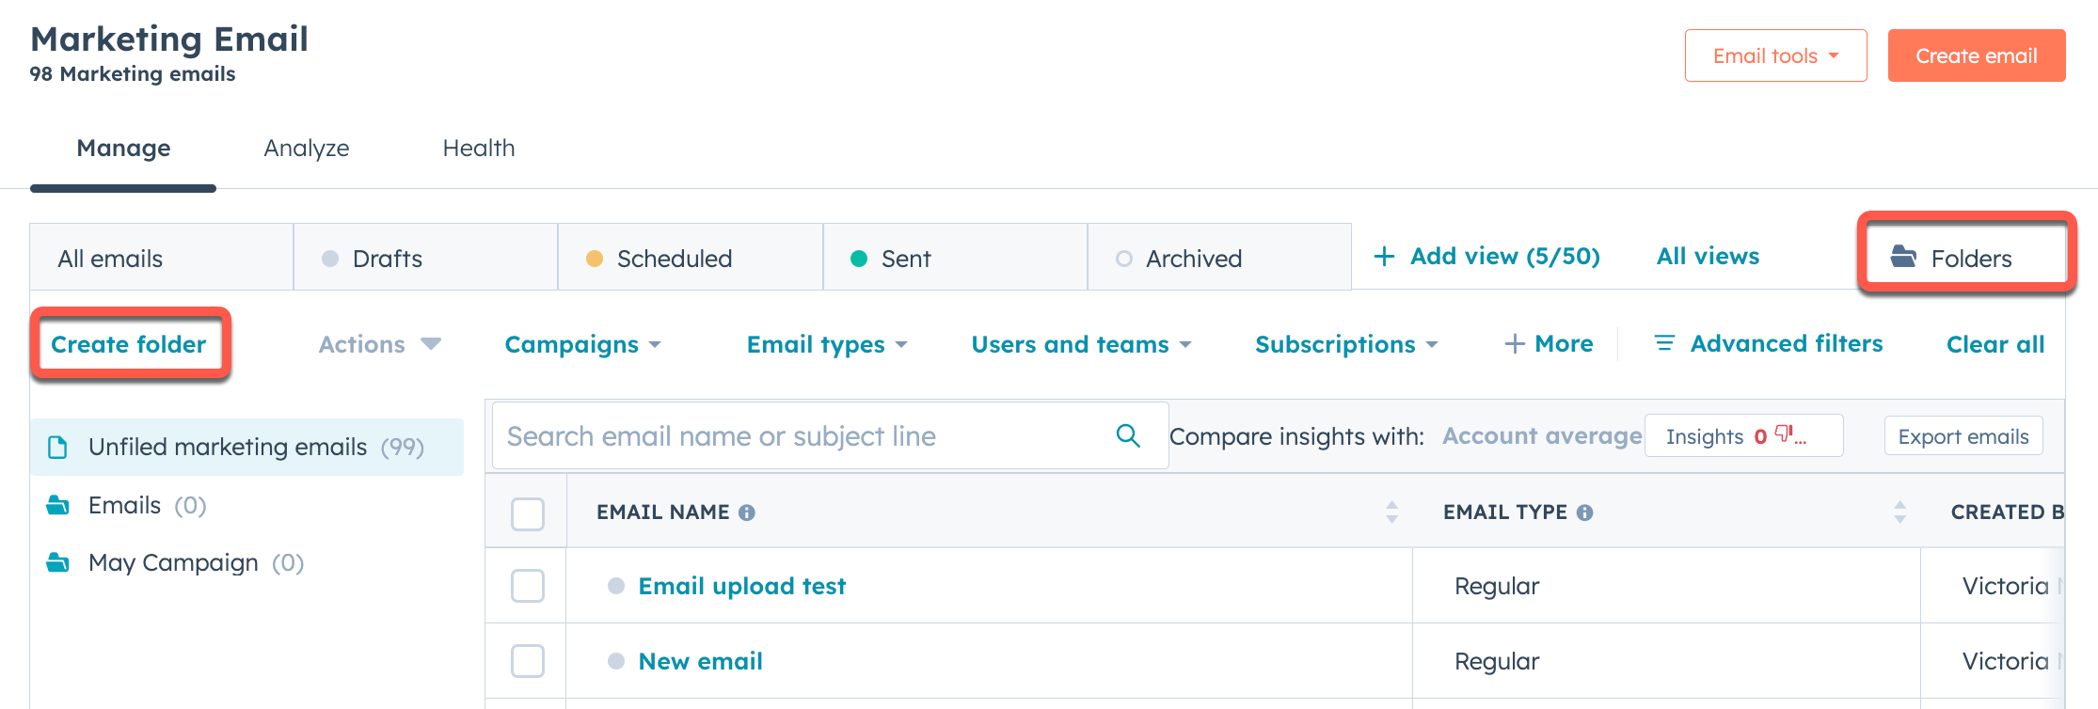Screen dimensions: 2098x709
Task: Switch to the Manage tab
Action: coord(123,149)
